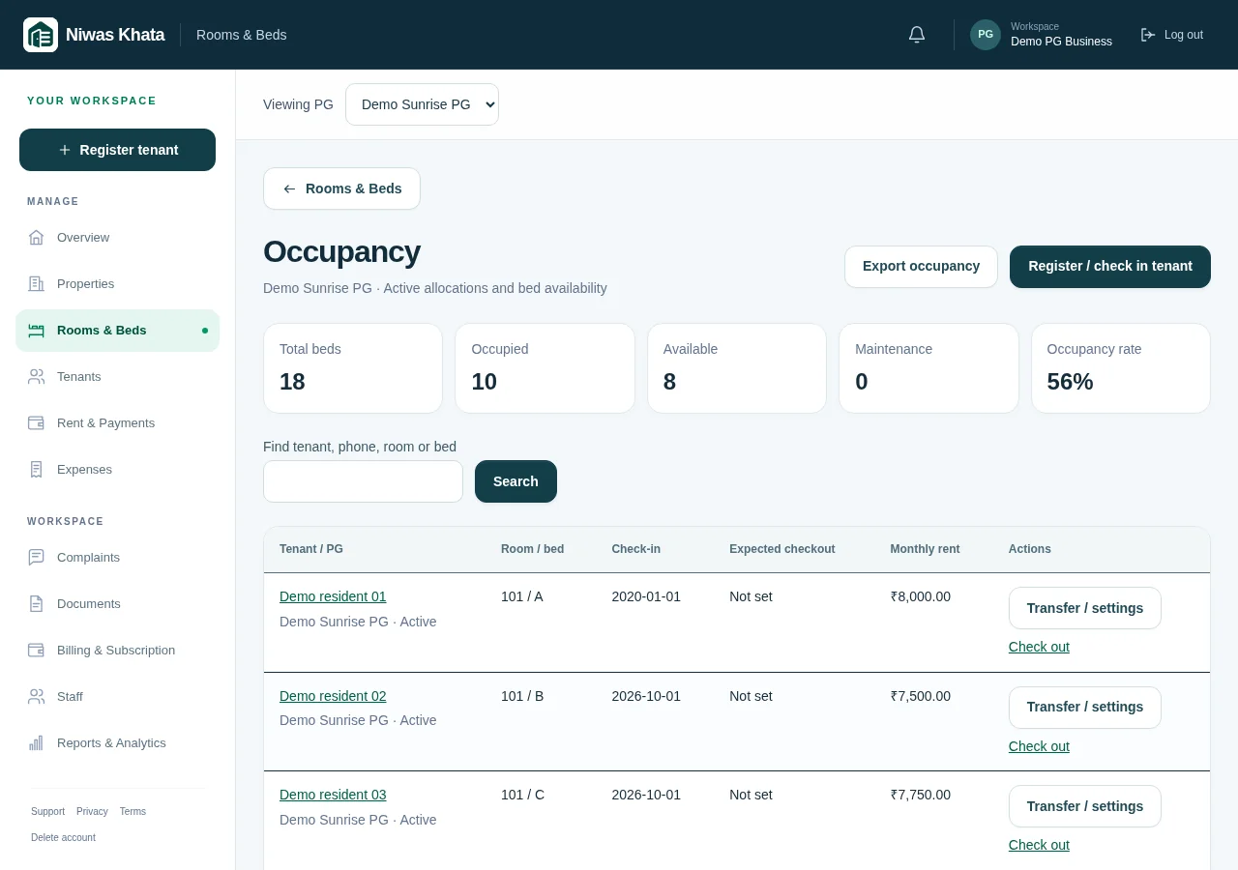1238x870 pixels.
Task: Focus the tenant search input field
Action: tap(363, 481)
